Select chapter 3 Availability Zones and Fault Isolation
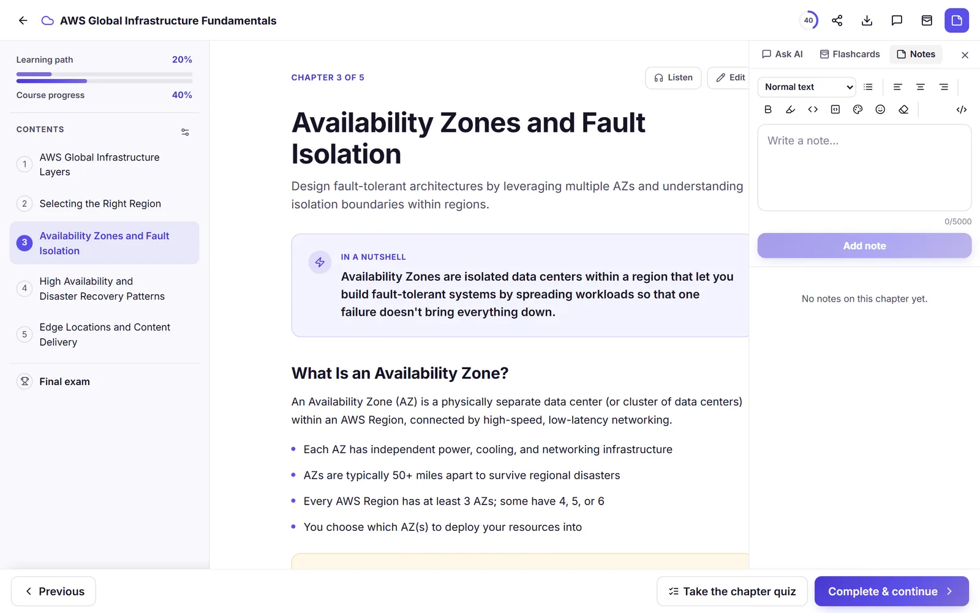Viewport: 980px width, 613px height. point(104,243)
